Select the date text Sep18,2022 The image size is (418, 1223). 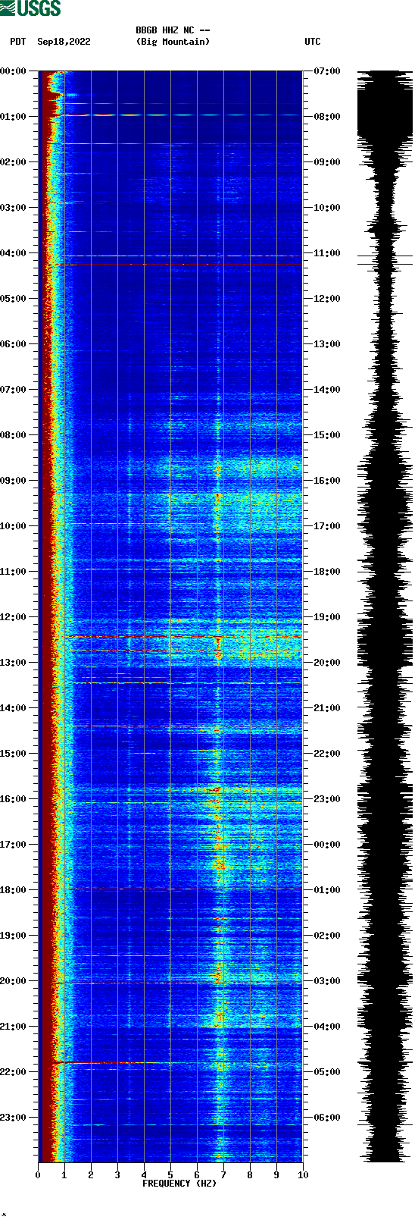tap(64, 42)
